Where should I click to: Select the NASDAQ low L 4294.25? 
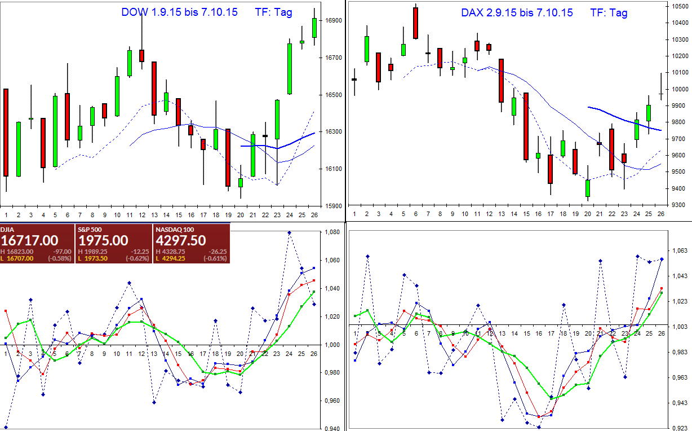click(170, 258)
